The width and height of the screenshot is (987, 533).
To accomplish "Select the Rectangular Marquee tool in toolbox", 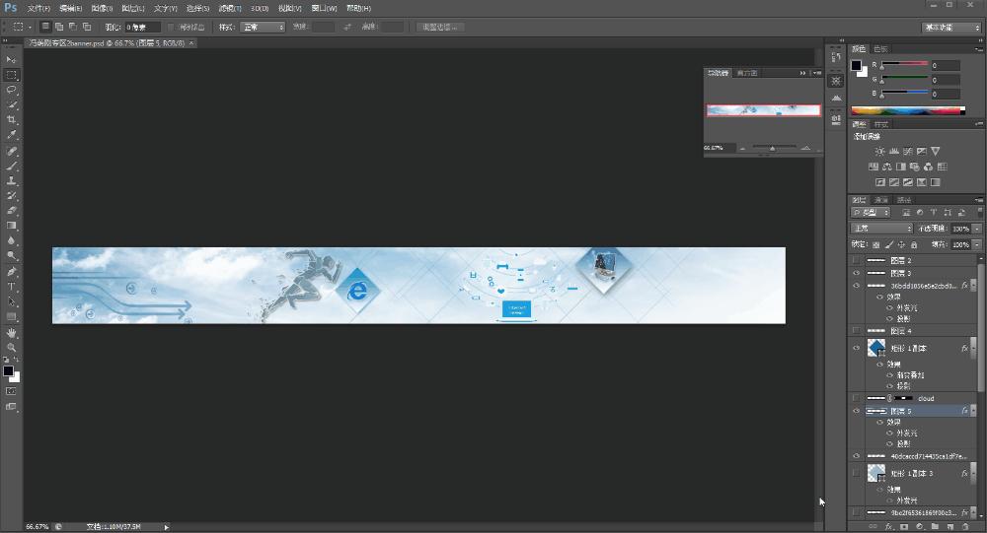I will [x=11, y=75].
